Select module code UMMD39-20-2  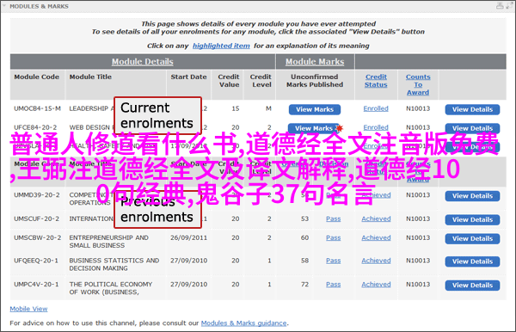point(37,195)
